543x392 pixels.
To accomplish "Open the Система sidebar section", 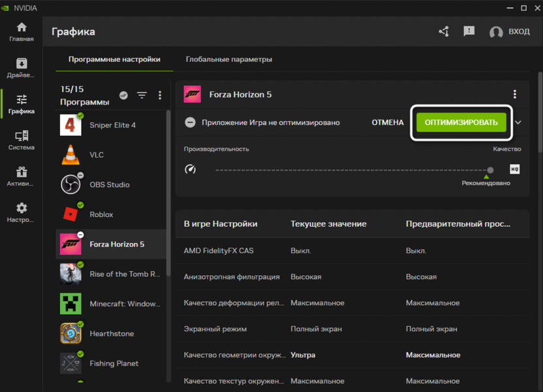I will pos(22,140).
